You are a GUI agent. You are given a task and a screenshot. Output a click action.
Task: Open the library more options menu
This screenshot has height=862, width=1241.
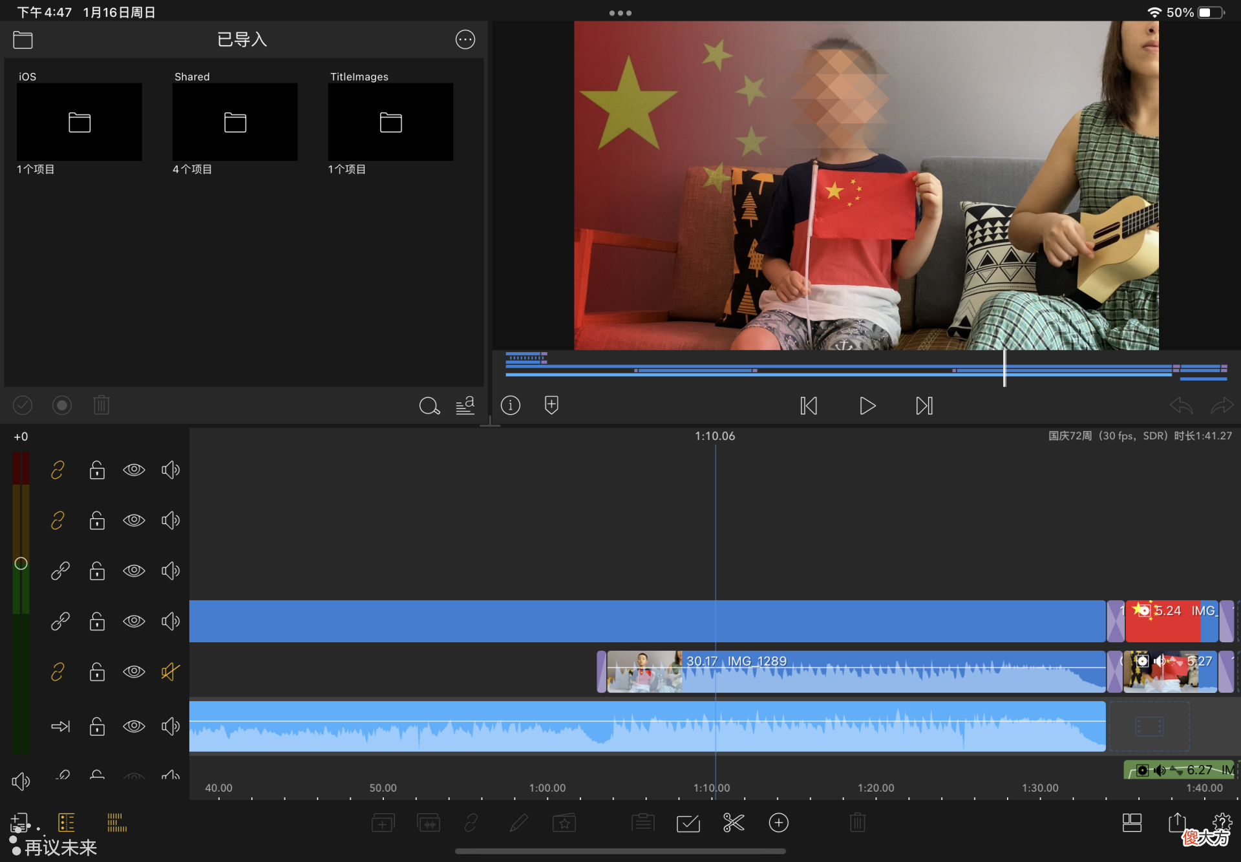(465, 40)
